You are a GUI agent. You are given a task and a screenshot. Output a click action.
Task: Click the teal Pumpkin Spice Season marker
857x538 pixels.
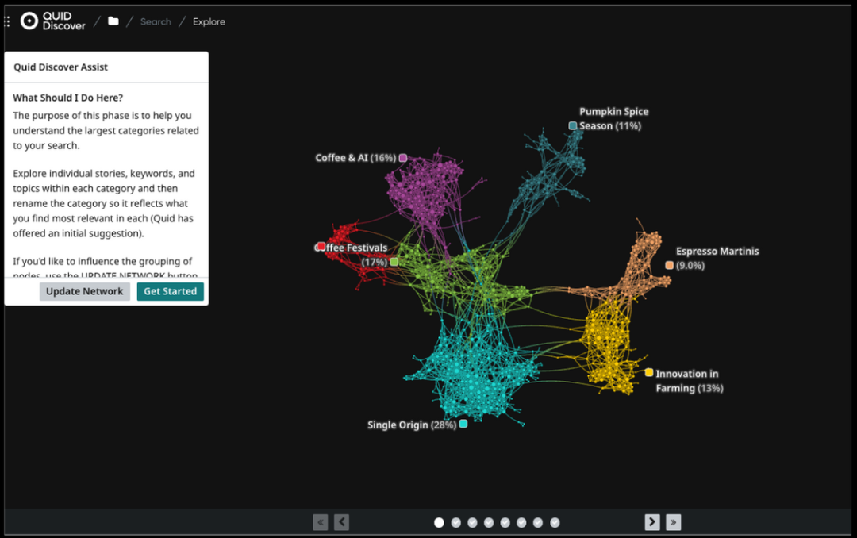tap(573, 125)
